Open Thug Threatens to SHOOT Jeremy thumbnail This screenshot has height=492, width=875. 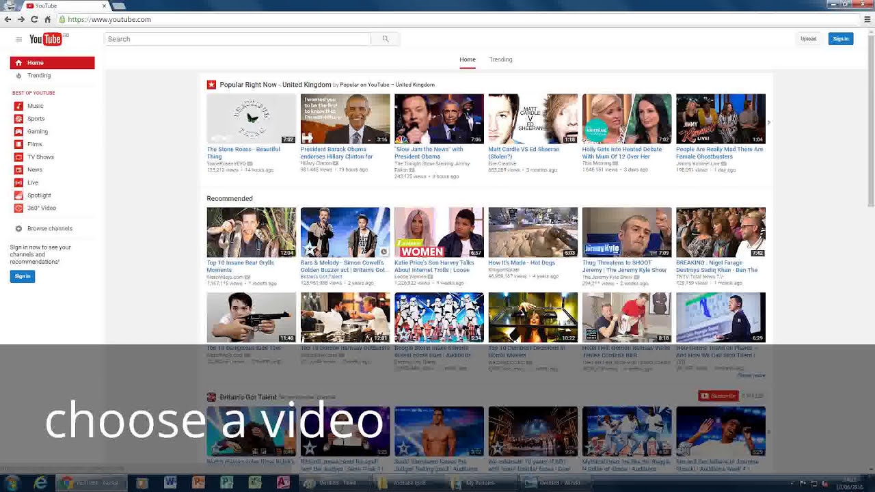[x=627, y=232]
